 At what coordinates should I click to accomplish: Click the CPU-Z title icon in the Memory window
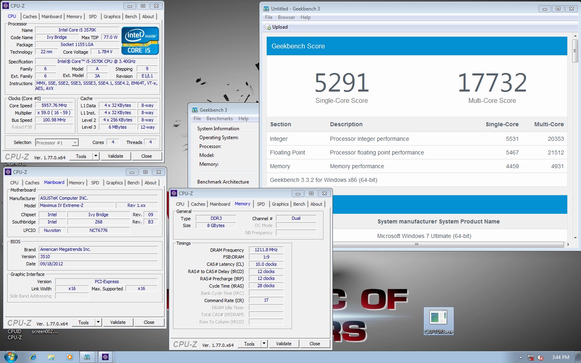[x=174, y=193]
